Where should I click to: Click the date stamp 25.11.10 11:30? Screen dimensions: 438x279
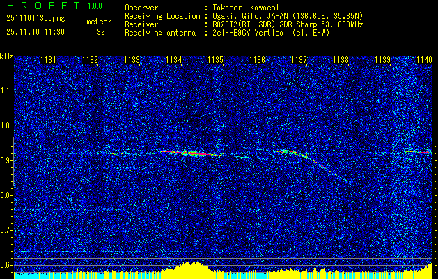pos(36,32)
